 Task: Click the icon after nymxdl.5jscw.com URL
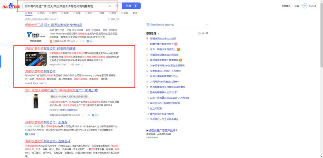[46, 83]
